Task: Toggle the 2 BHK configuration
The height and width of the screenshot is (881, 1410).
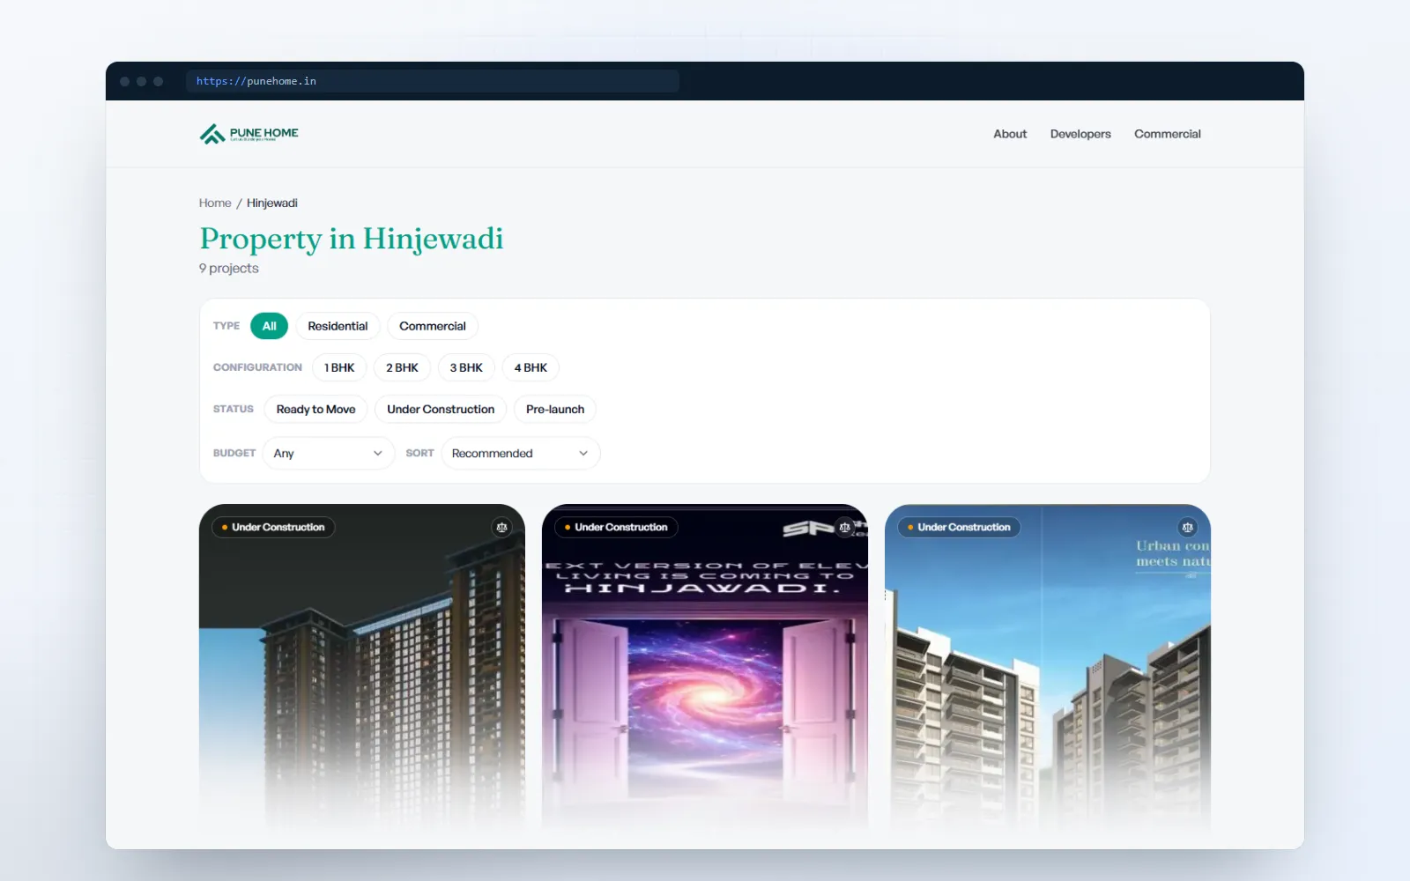Action: 402,367
